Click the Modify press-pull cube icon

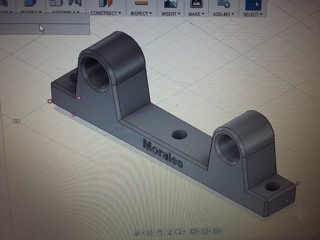pyautogui.click(x=30, y=3)
